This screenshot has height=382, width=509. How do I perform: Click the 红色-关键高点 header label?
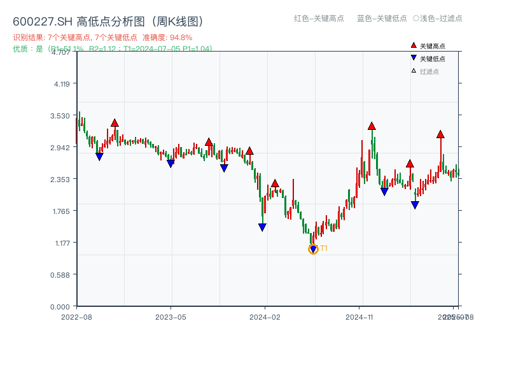pyautogui.click(x=319, y=18)
